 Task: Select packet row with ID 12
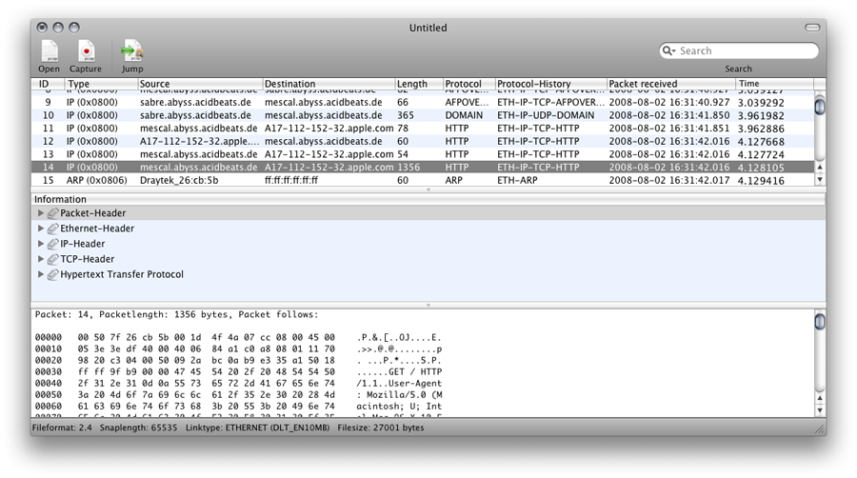[423, 142]
